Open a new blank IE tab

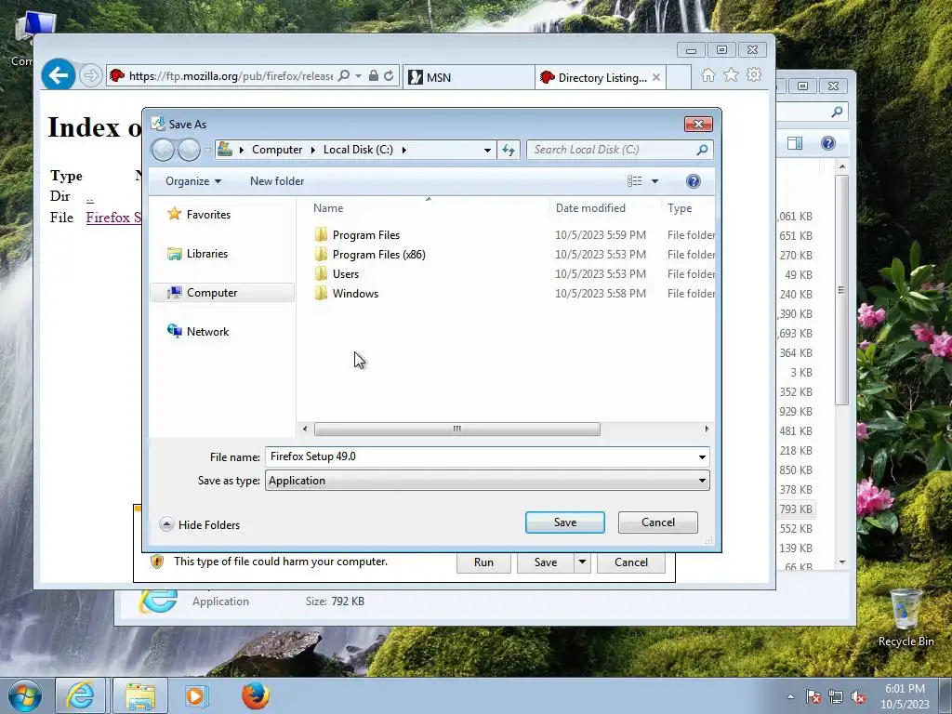679,78
